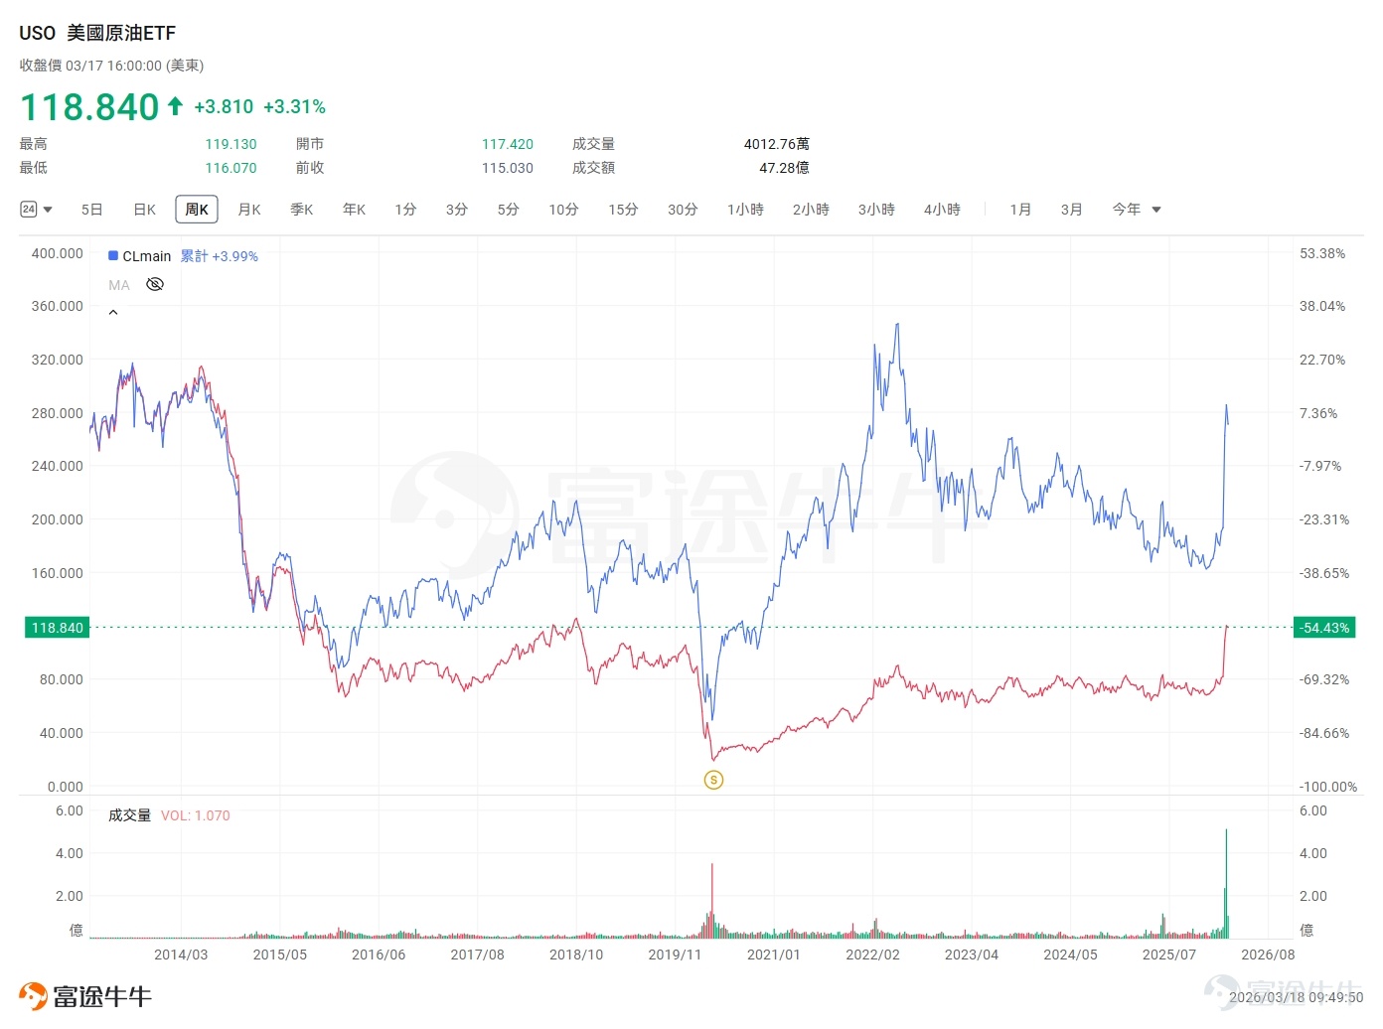Viewport: 1383px width, 1029px height.
Task: Click the green 118.840 price axis tag
Action: point(57,628)
